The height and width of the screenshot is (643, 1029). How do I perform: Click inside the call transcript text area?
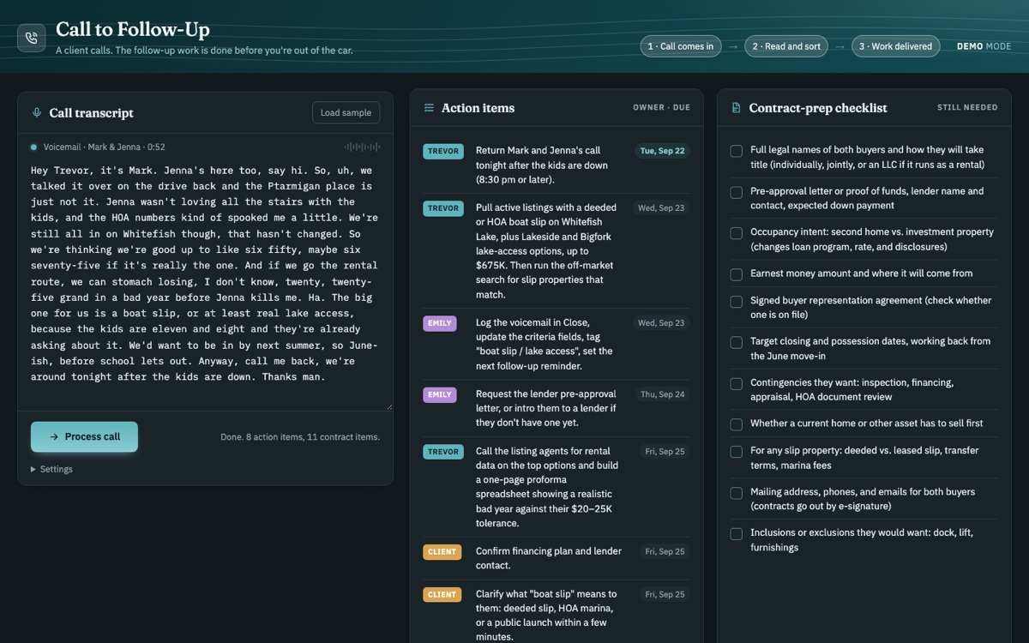205,284
